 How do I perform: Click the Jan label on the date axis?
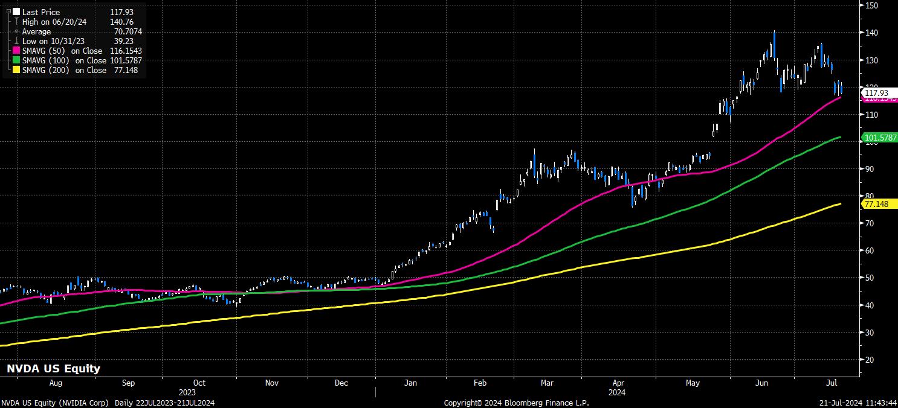pos(411,383)
